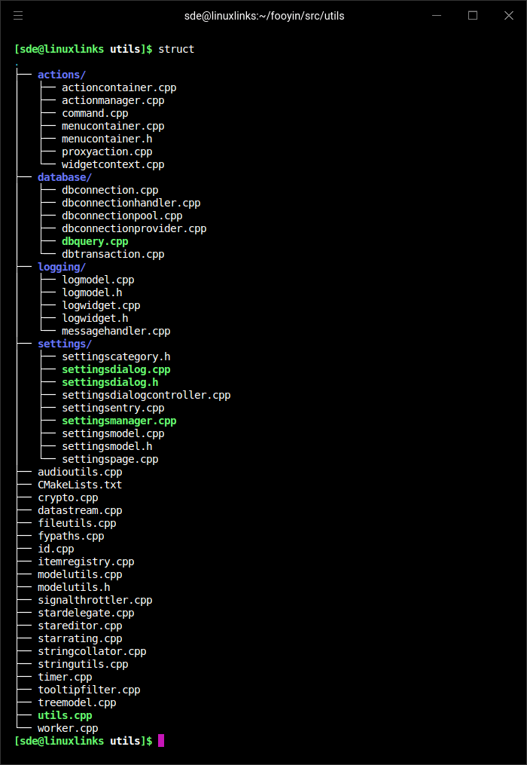This screenshot has height=765, width=527.
Task: Click the actioncontainer.cpp entry
Action: click(x=119, y=87)
